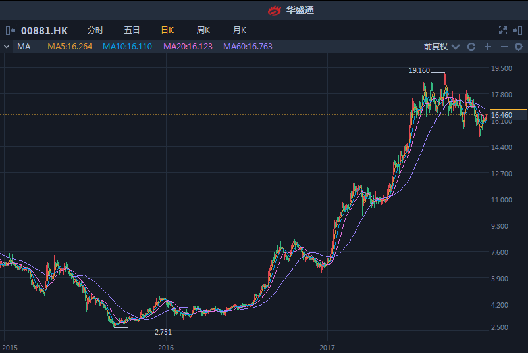Select the 日K daily candlestick tab
The width and height of the screenshot is (528, 353).
[x=167, y=30]
